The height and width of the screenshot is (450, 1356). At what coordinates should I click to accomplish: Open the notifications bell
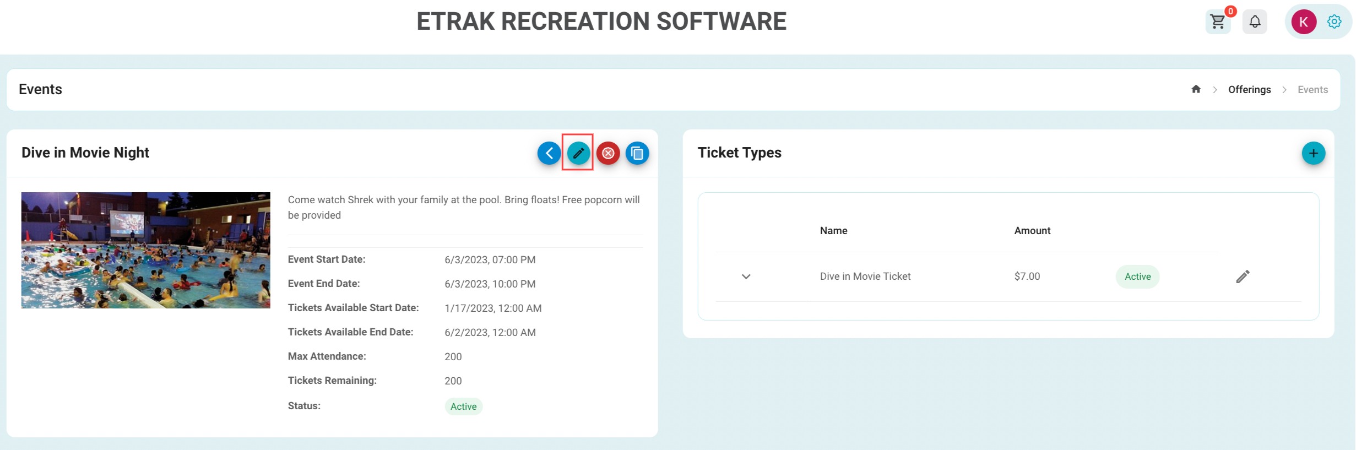(1255, 22)
